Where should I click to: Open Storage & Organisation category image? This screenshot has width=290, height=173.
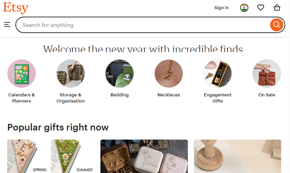click(70, 73)
